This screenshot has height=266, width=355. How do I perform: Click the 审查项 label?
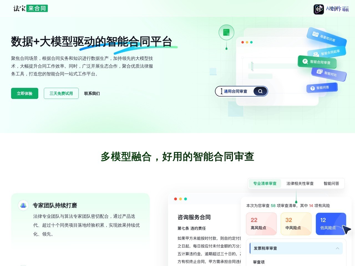[259, 262]
